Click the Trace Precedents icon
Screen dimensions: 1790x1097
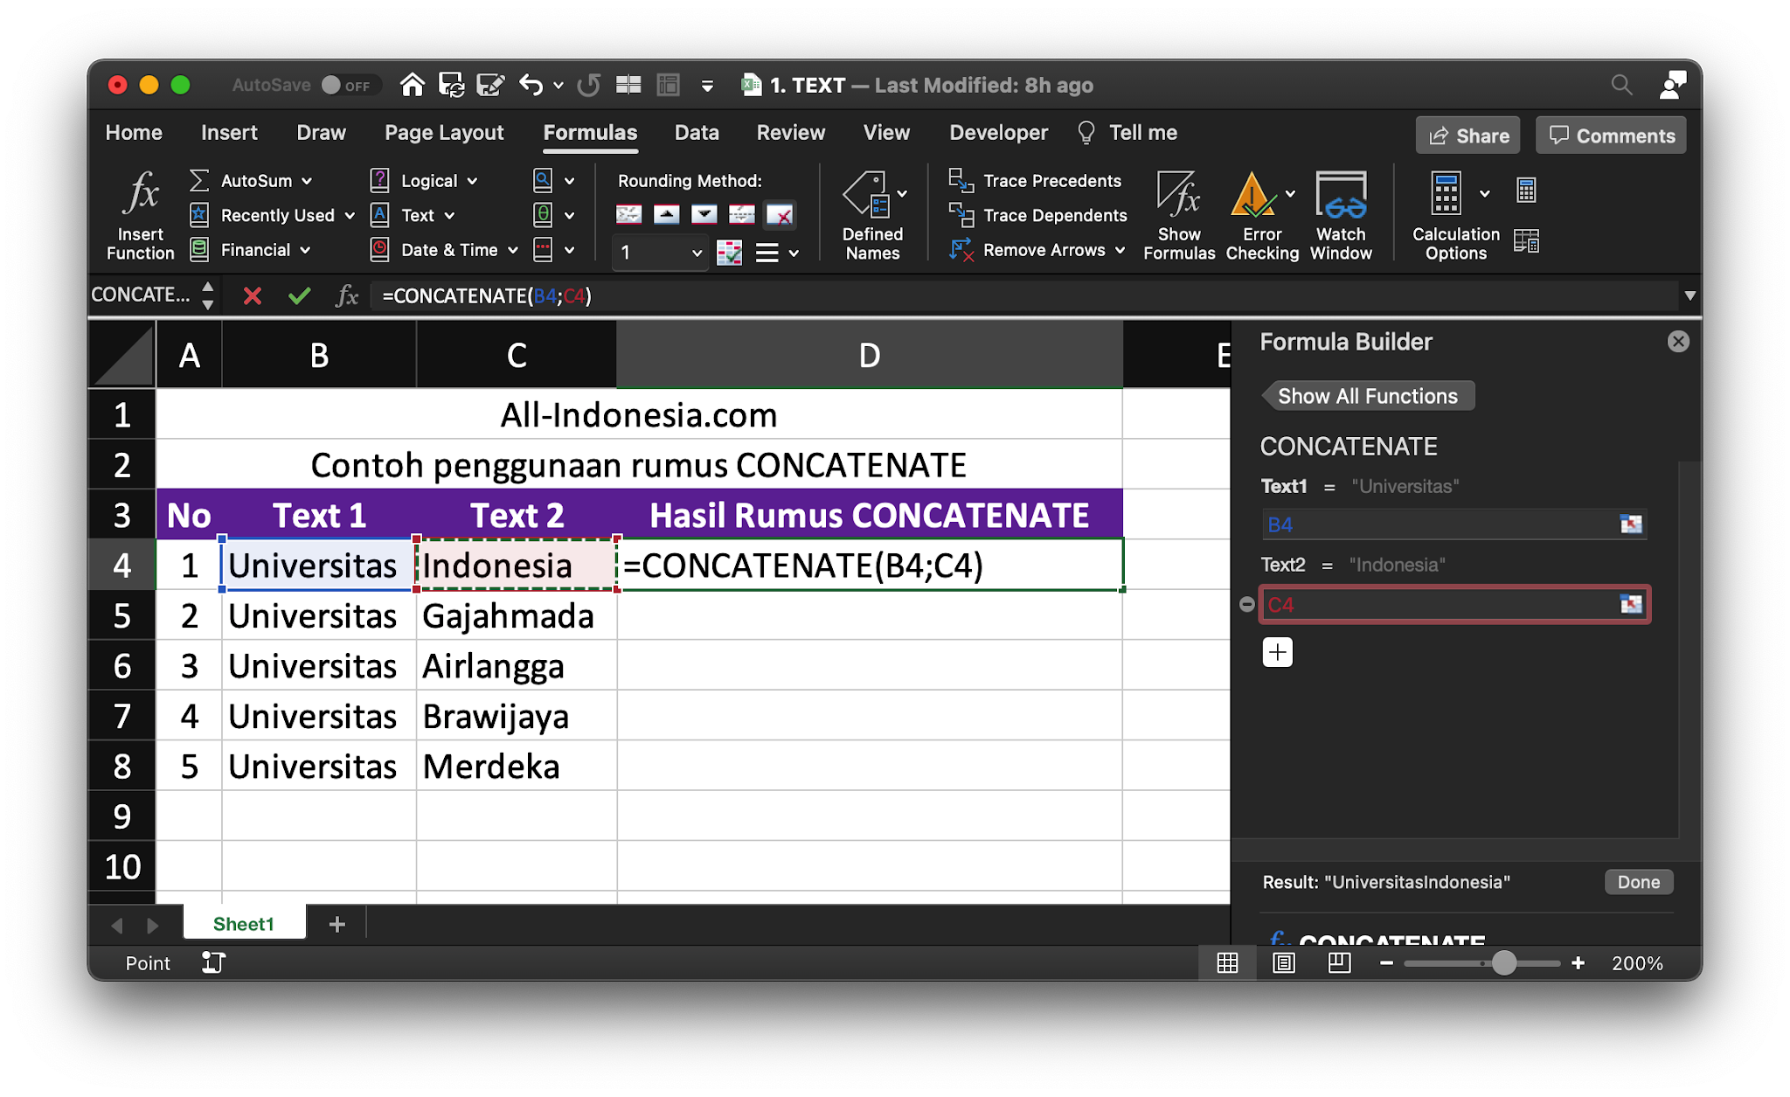961,181
